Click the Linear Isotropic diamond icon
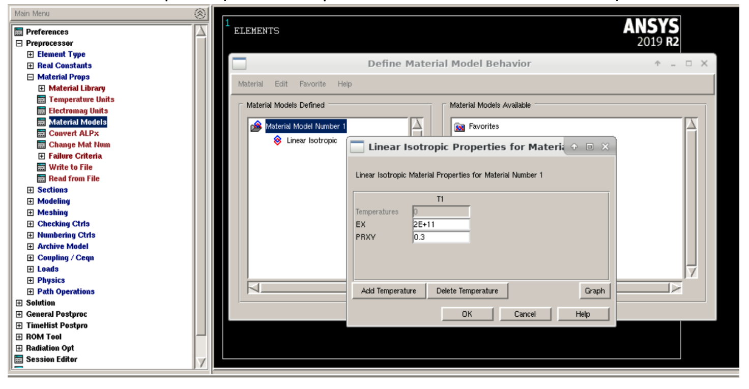This screenshot has height=389, width=749. (277, 140)
